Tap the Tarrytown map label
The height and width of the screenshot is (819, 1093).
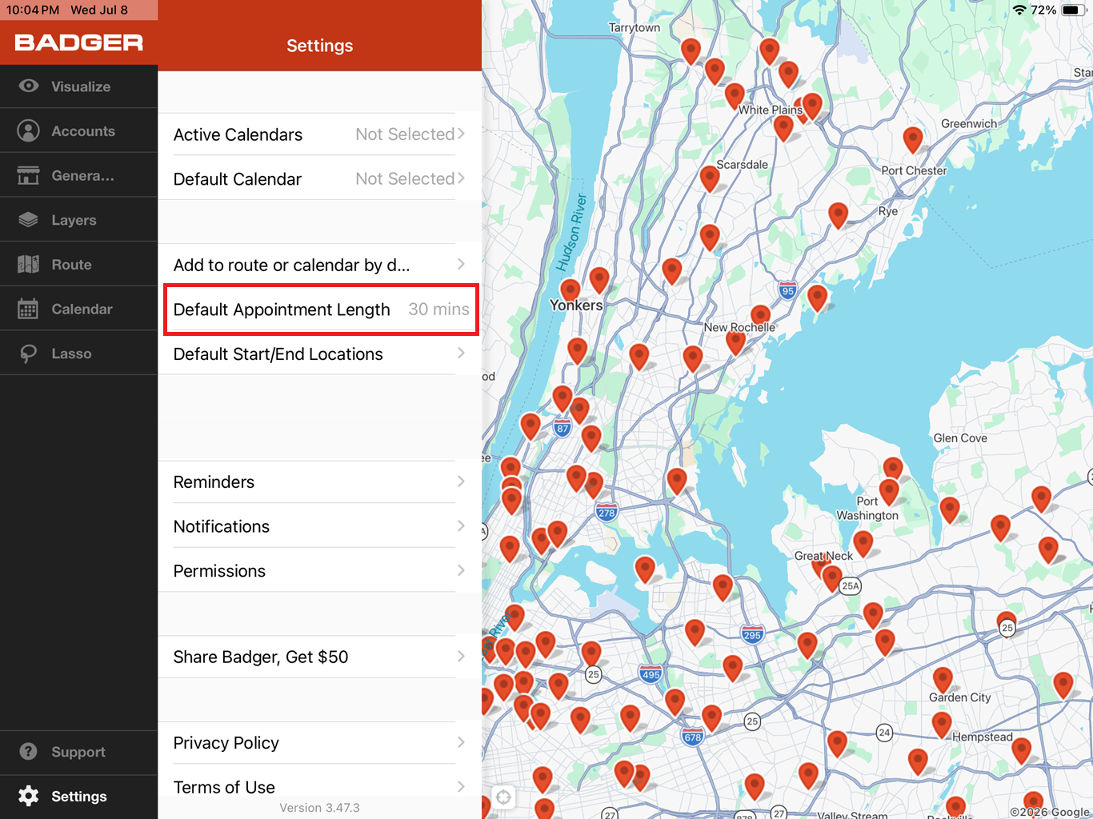pyautogui.click(x=635, y=27)
